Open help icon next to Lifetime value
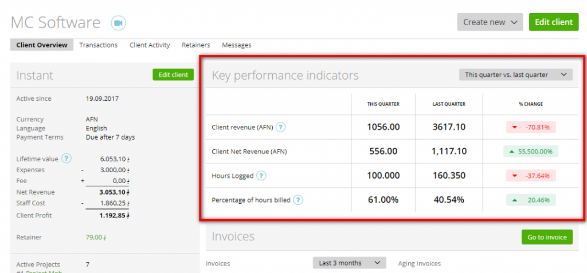The image size is (587, 273). coord(66,159)
